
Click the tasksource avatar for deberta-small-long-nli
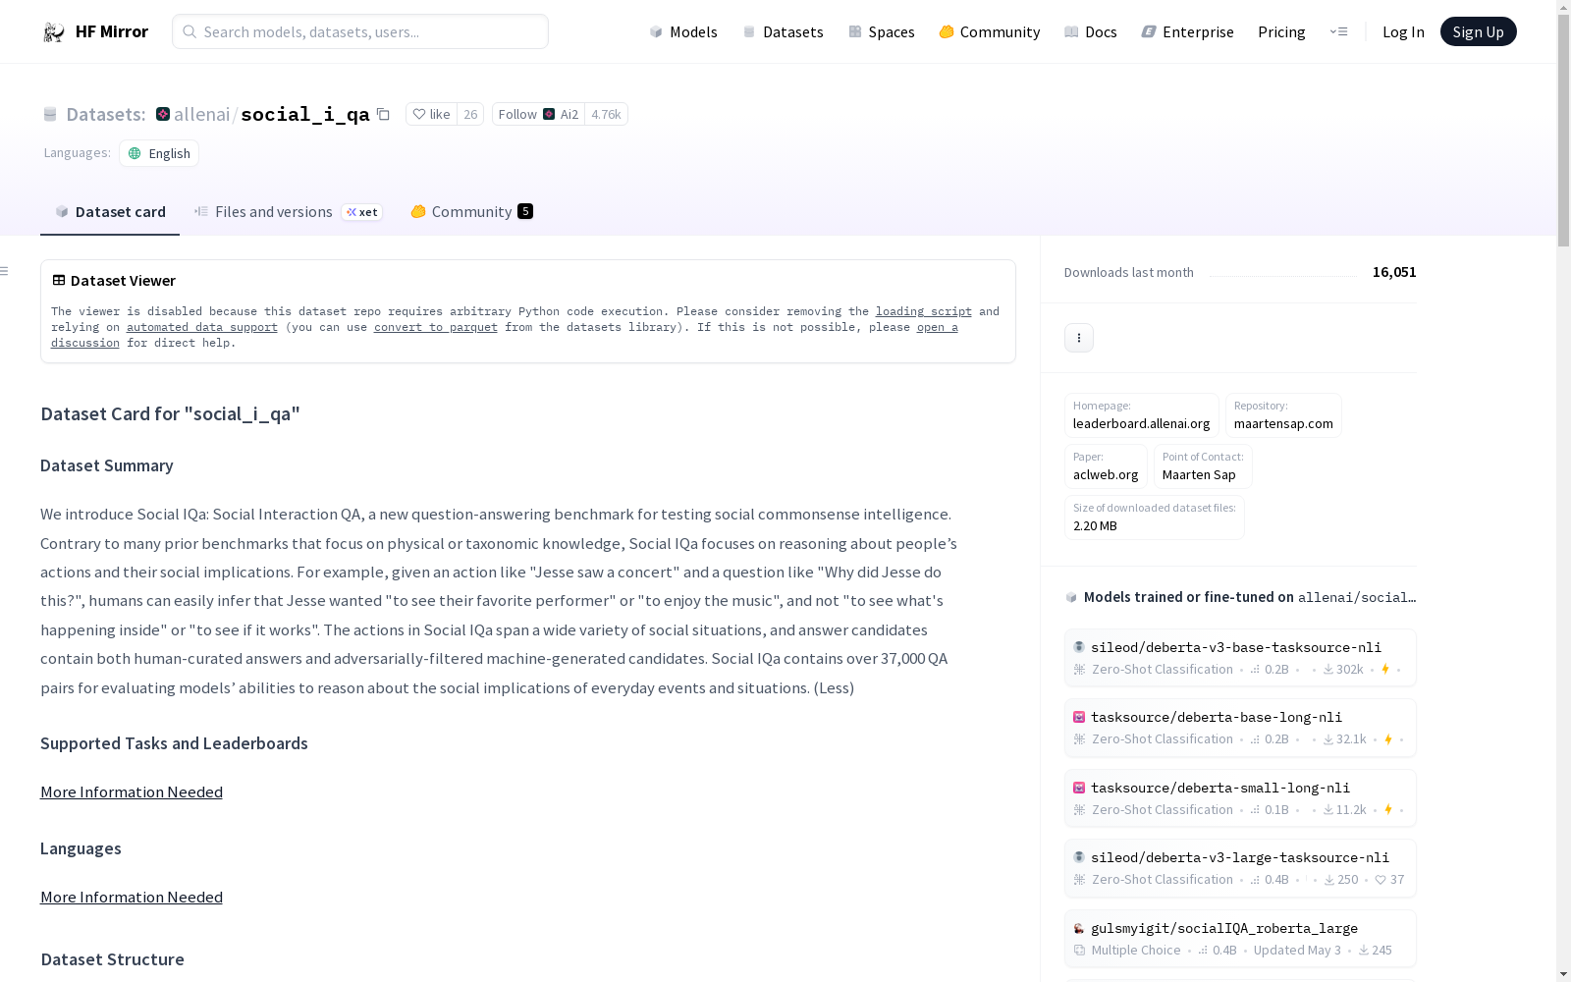1079,788
